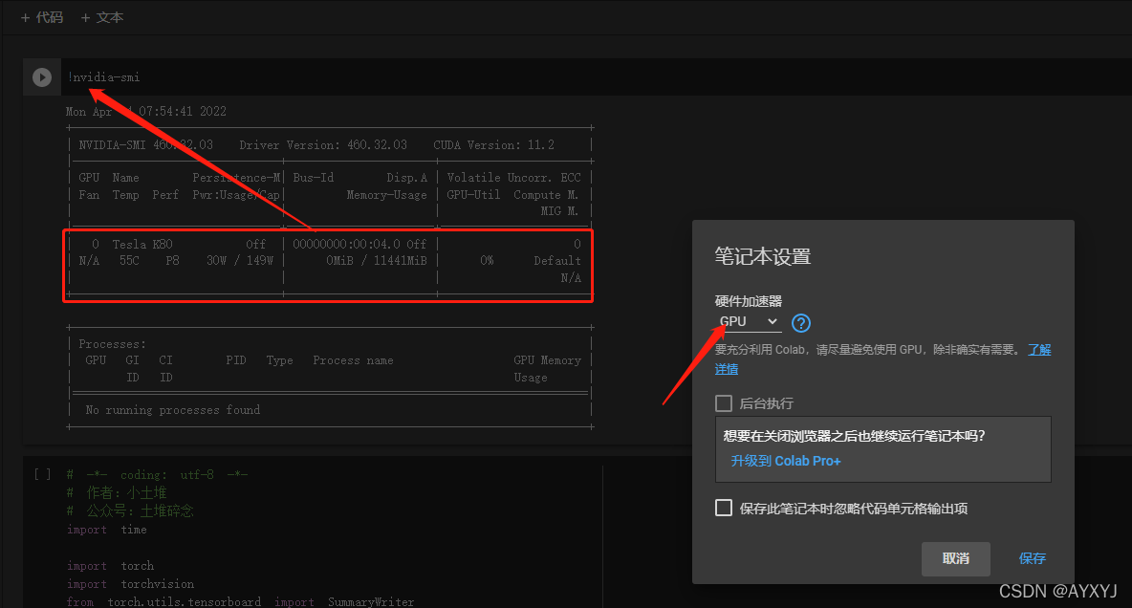Click the [ ] run indicator on the second cell
The width and height of the screenshot is (1132, 608).
(41, 473)
